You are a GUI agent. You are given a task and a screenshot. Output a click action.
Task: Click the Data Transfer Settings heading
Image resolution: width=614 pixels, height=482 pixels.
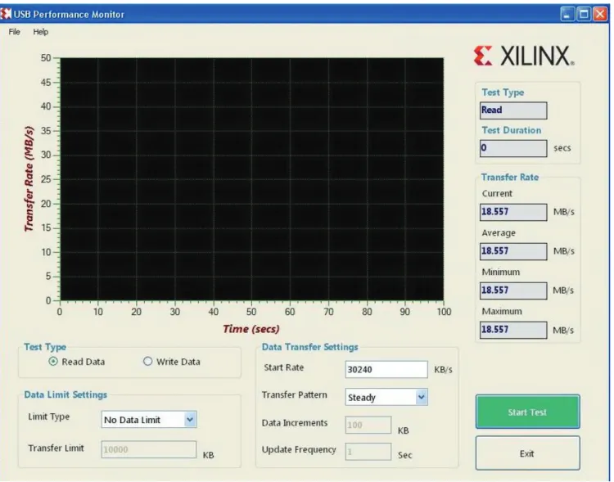click(309, 347)
